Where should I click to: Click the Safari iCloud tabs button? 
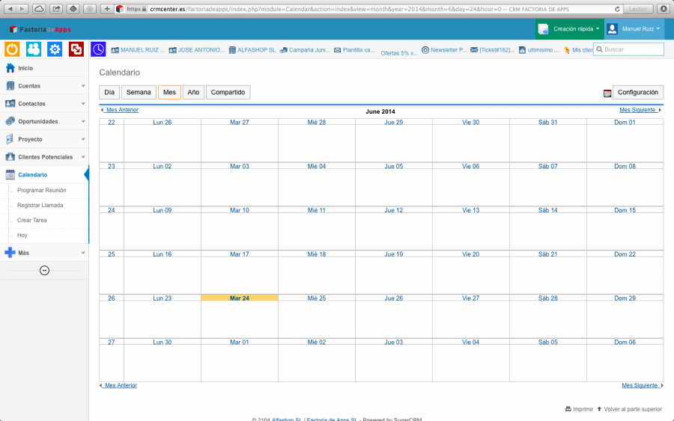[x=39, y=9]
